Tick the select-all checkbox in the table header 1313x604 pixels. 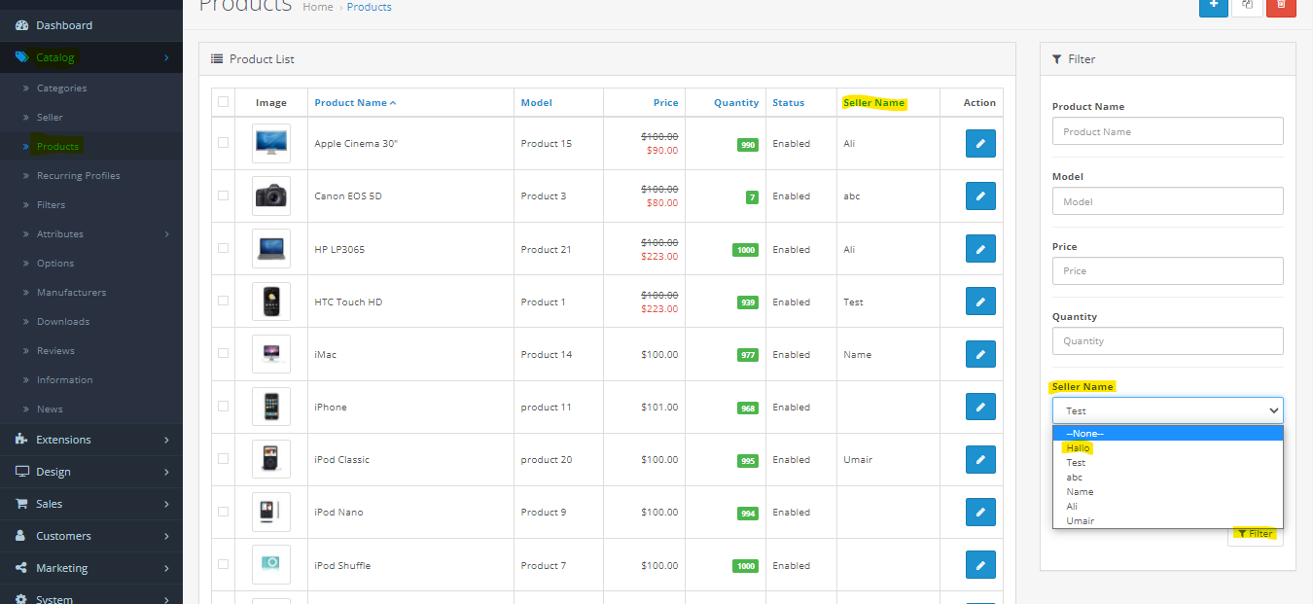tap(224, 102)
